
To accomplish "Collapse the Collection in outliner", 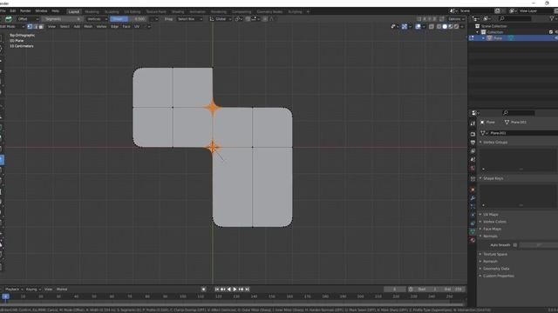I will (x=478, y=32).
